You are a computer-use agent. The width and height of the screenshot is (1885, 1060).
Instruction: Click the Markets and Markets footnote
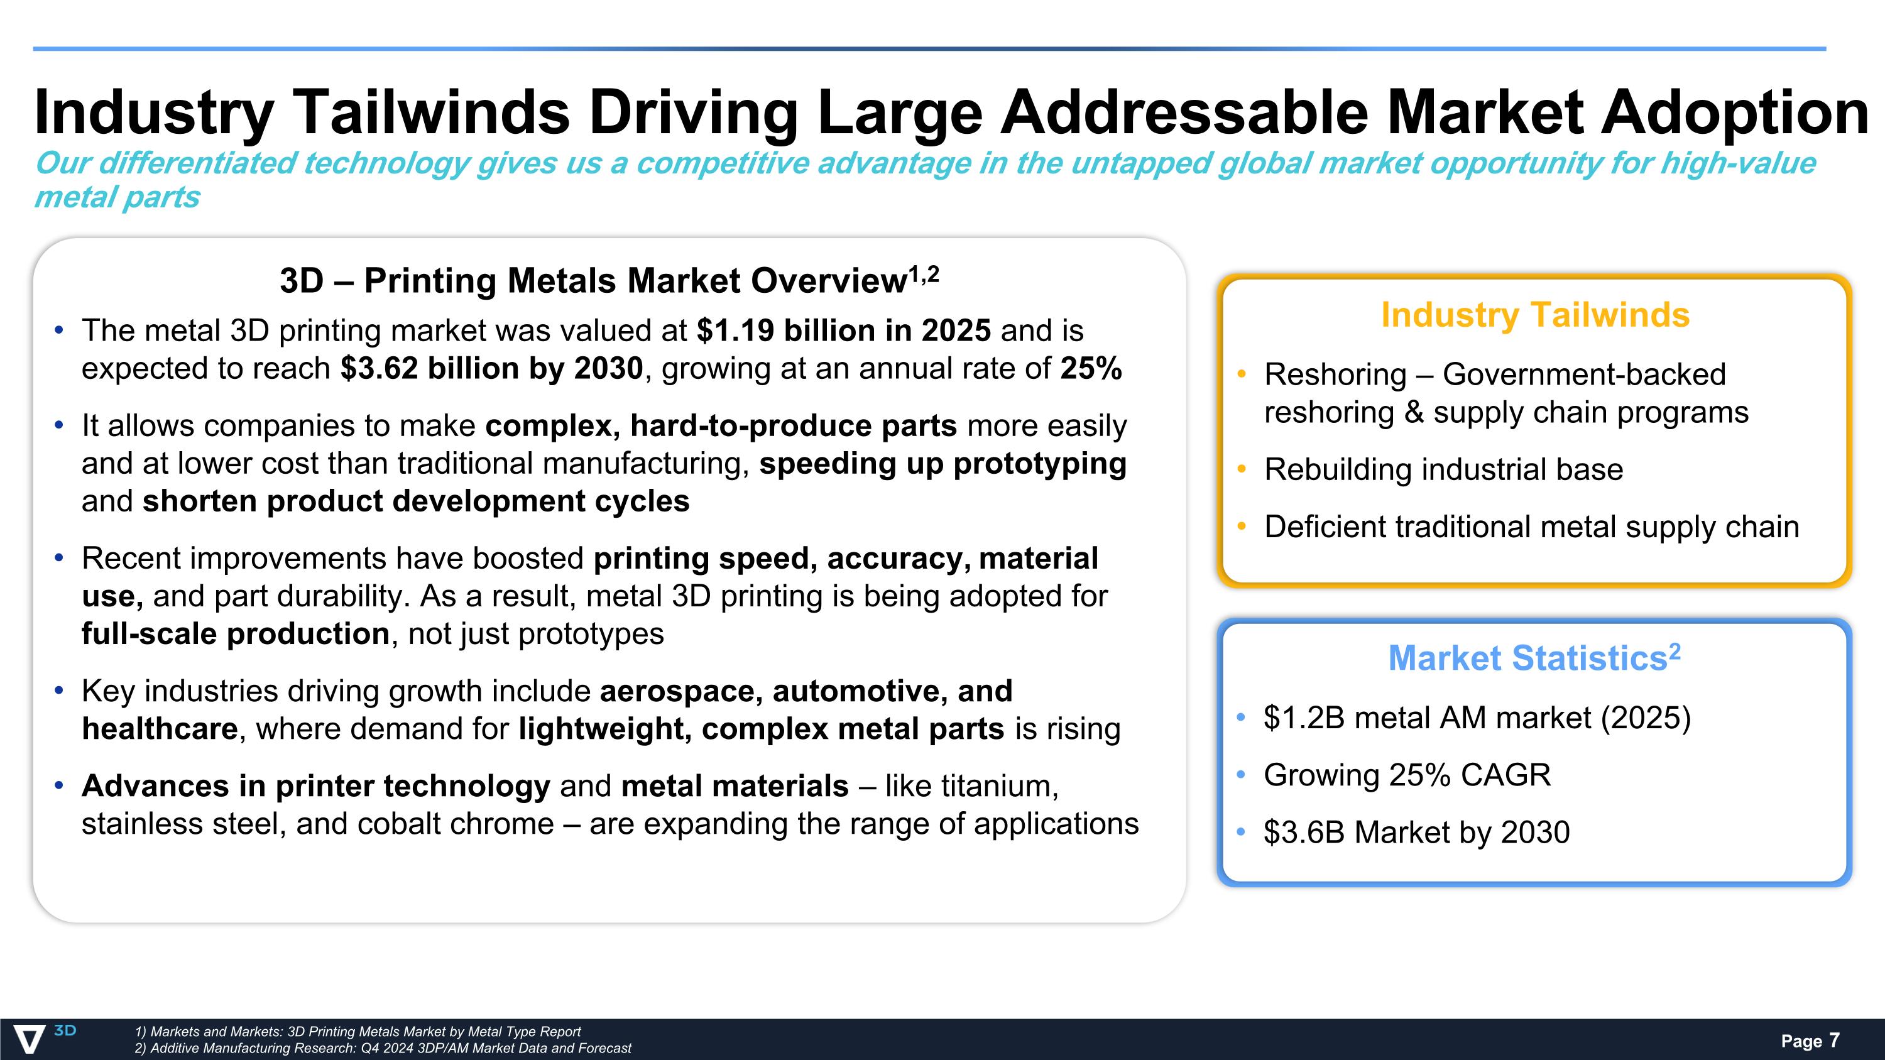click(358, 1032)
